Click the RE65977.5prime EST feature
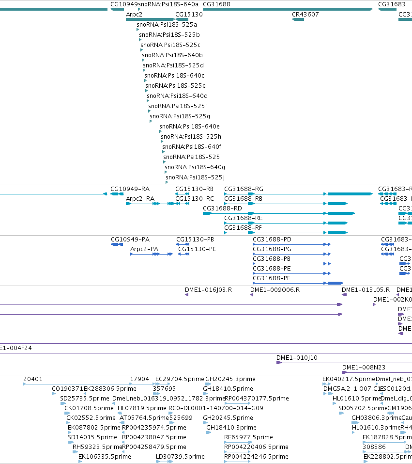This screenshot has height=464, width=412. click(238, 442)
